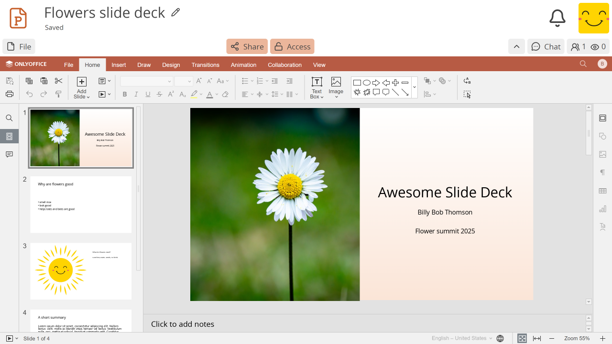Image resolution: width=612 pixels, height=344 pixels.
Task: Open table settings in the right sidebar
Action: coord(602,191)
